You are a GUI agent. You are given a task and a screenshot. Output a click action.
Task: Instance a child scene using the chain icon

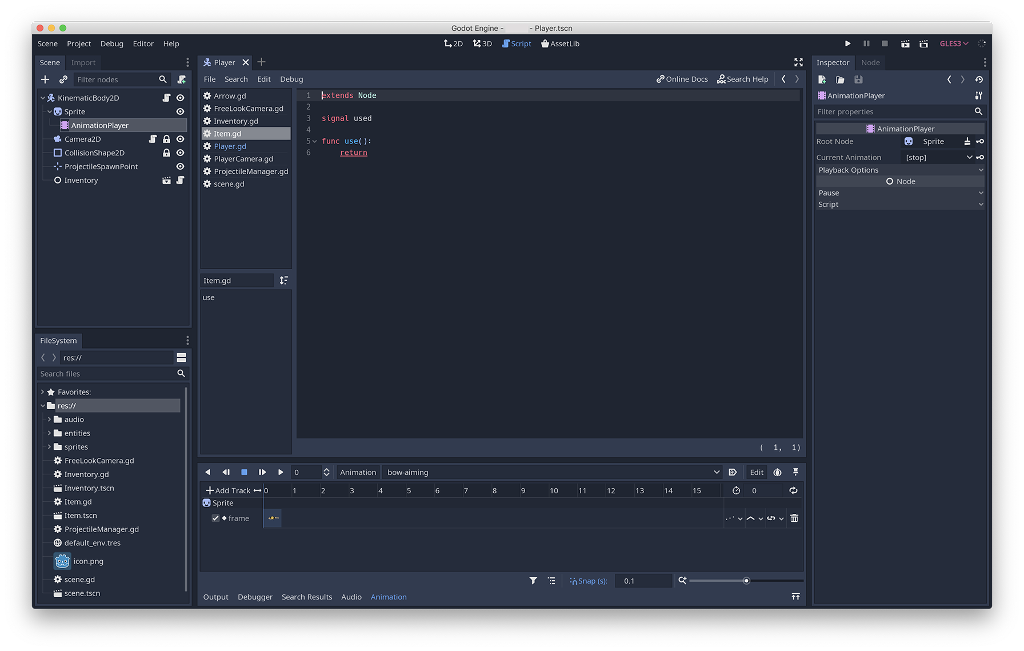[x=63, y=79]
